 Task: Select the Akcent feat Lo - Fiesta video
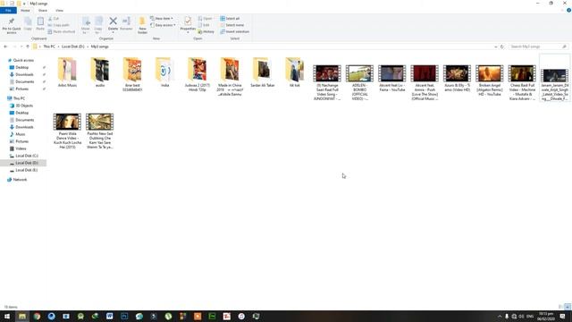tap(391, 78)
